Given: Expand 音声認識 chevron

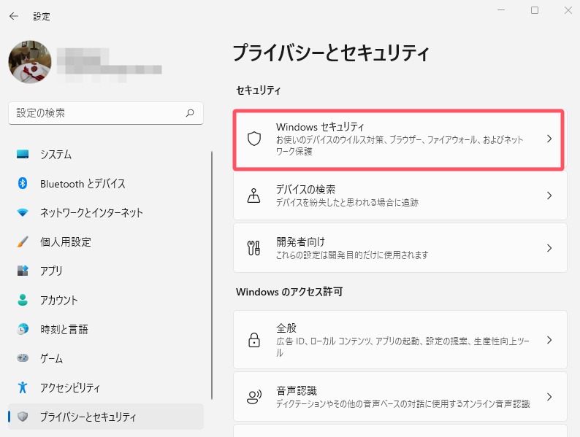Looking at the screenshot, I should tap(549, 397).
